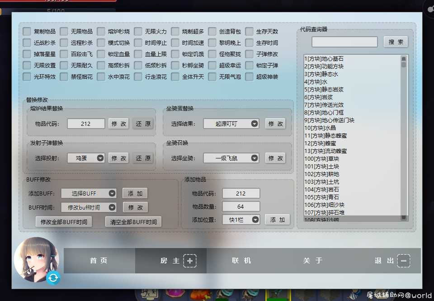This screenshot has width=434, height=301.
Task: Open the 起源叮叮 mount egg dropdown
Action: click(x=231, y=124)
